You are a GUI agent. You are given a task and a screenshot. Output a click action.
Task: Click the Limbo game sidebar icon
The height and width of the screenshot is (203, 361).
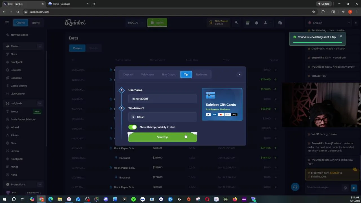8,151
